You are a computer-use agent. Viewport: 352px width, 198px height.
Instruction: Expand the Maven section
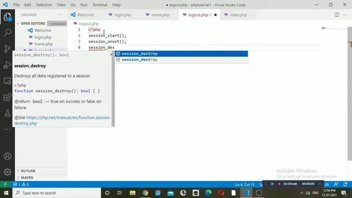[41, 178]
